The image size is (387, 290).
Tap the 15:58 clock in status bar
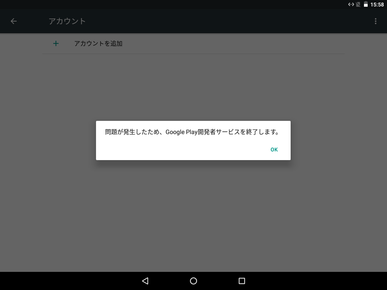coord(377,5)
